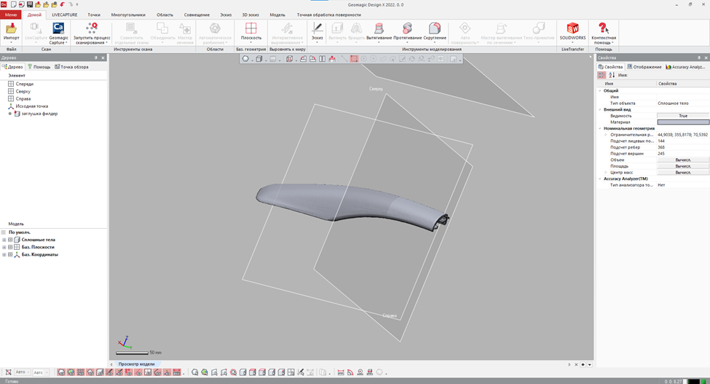The image size is (710, 384).
Task: Select rectangle selection mode in viewport toolbar
Action: tap(354, 59)
